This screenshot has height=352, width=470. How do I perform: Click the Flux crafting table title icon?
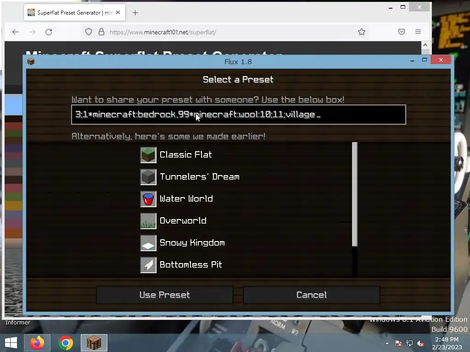pyautogui.click(x=31, y=61)
